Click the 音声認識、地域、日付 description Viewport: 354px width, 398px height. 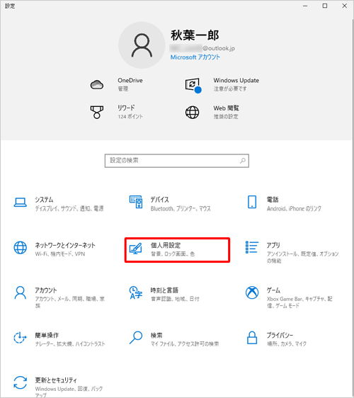(175, 299)
